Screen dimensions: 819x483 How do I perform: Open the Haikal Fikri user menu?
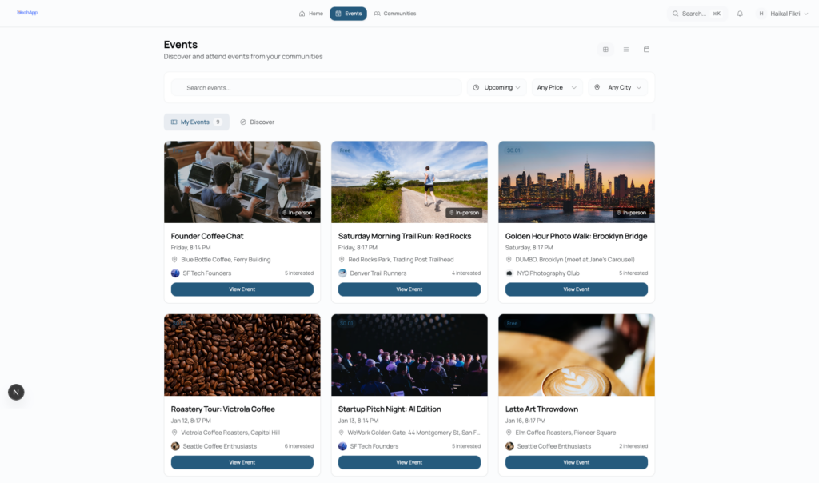779,14
